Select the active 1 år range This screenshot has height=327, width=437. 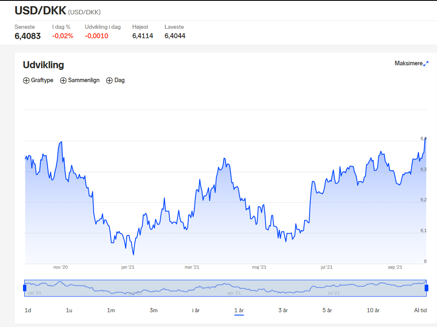point(239,310)
